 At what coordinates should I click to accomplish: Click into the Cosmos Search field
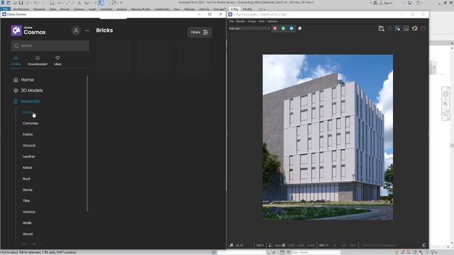point(50,45)
